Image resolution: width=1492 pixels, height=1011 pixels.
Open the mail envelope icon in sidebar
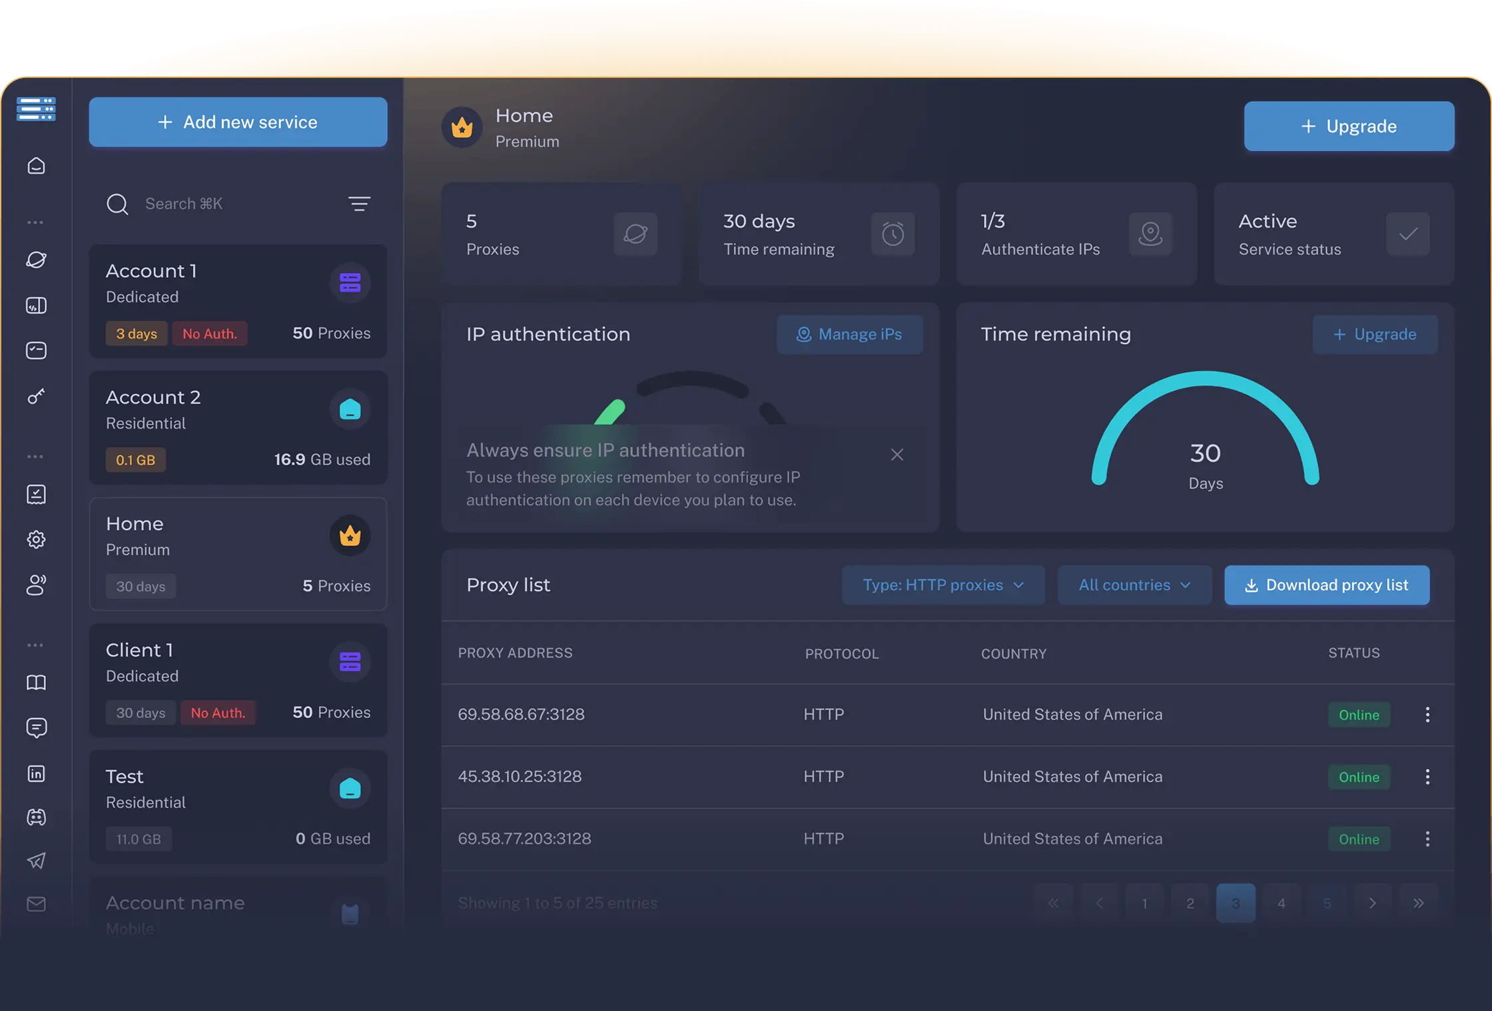click(36, 904)
